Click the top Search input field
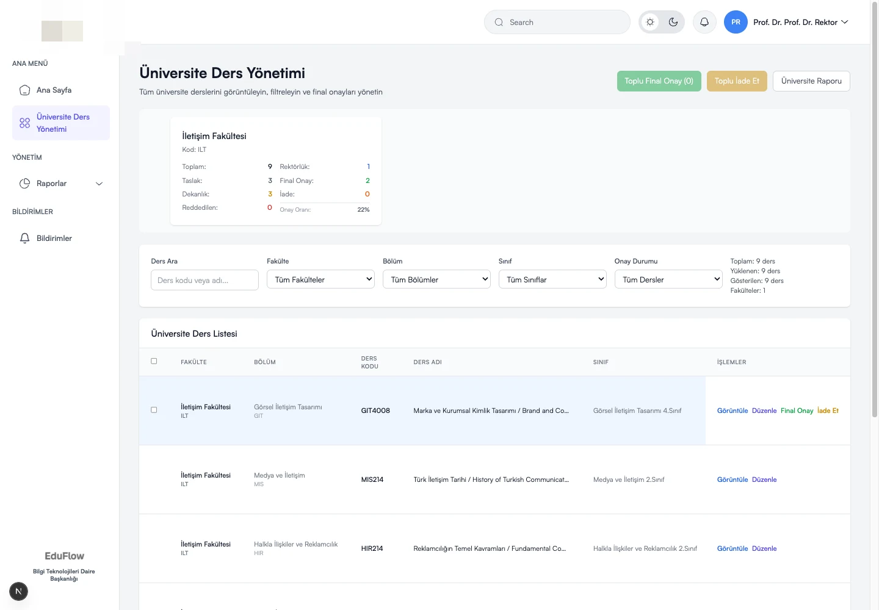 coord(557,22)
